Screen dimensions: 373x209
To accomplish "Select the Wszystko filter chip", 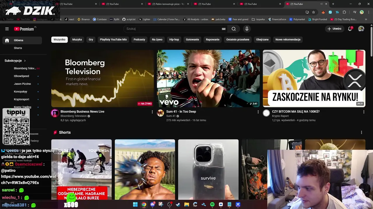I will pyautogui.click(x=59, y=39).
